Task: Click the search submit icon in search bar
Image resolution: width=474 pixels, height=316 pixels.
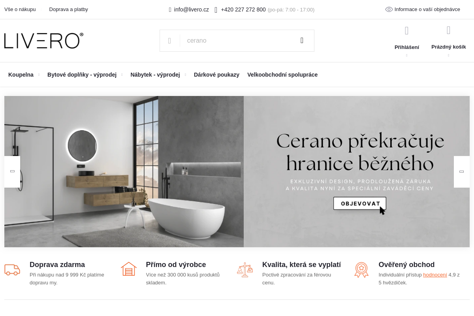Action: click(x=302, y=40)
